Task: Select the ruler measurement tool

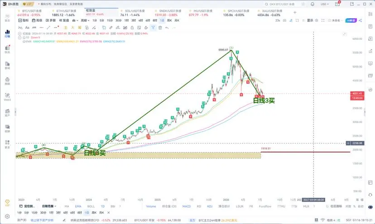Action: tap(34, 28)
